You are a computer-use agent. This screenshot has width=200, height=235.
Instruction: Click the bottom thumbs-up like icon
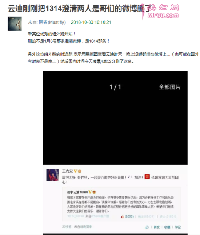point(147,227)
